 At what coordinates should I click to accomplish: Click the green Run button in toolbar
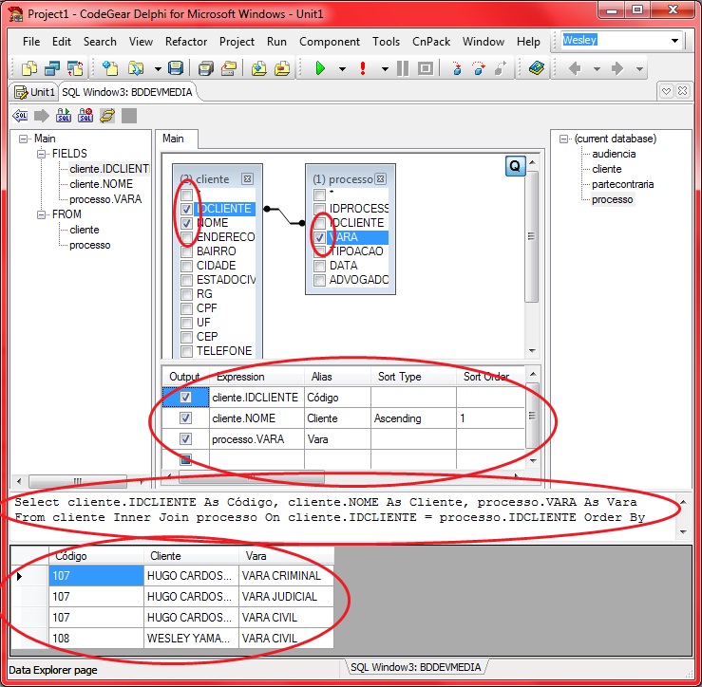[320, 68]
